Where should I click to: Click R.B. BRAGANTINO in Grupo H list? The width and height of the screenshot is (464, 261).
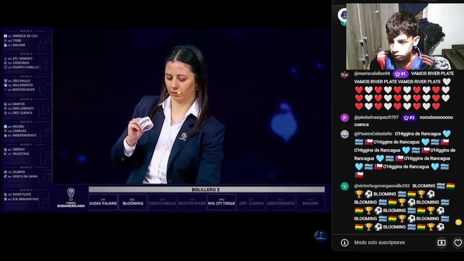(x=25, y=199)
